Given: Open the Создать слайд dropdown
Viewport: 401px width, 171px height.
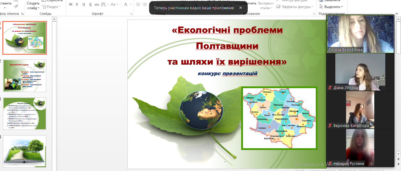Looking at the screenshot, I should (33, 8).
